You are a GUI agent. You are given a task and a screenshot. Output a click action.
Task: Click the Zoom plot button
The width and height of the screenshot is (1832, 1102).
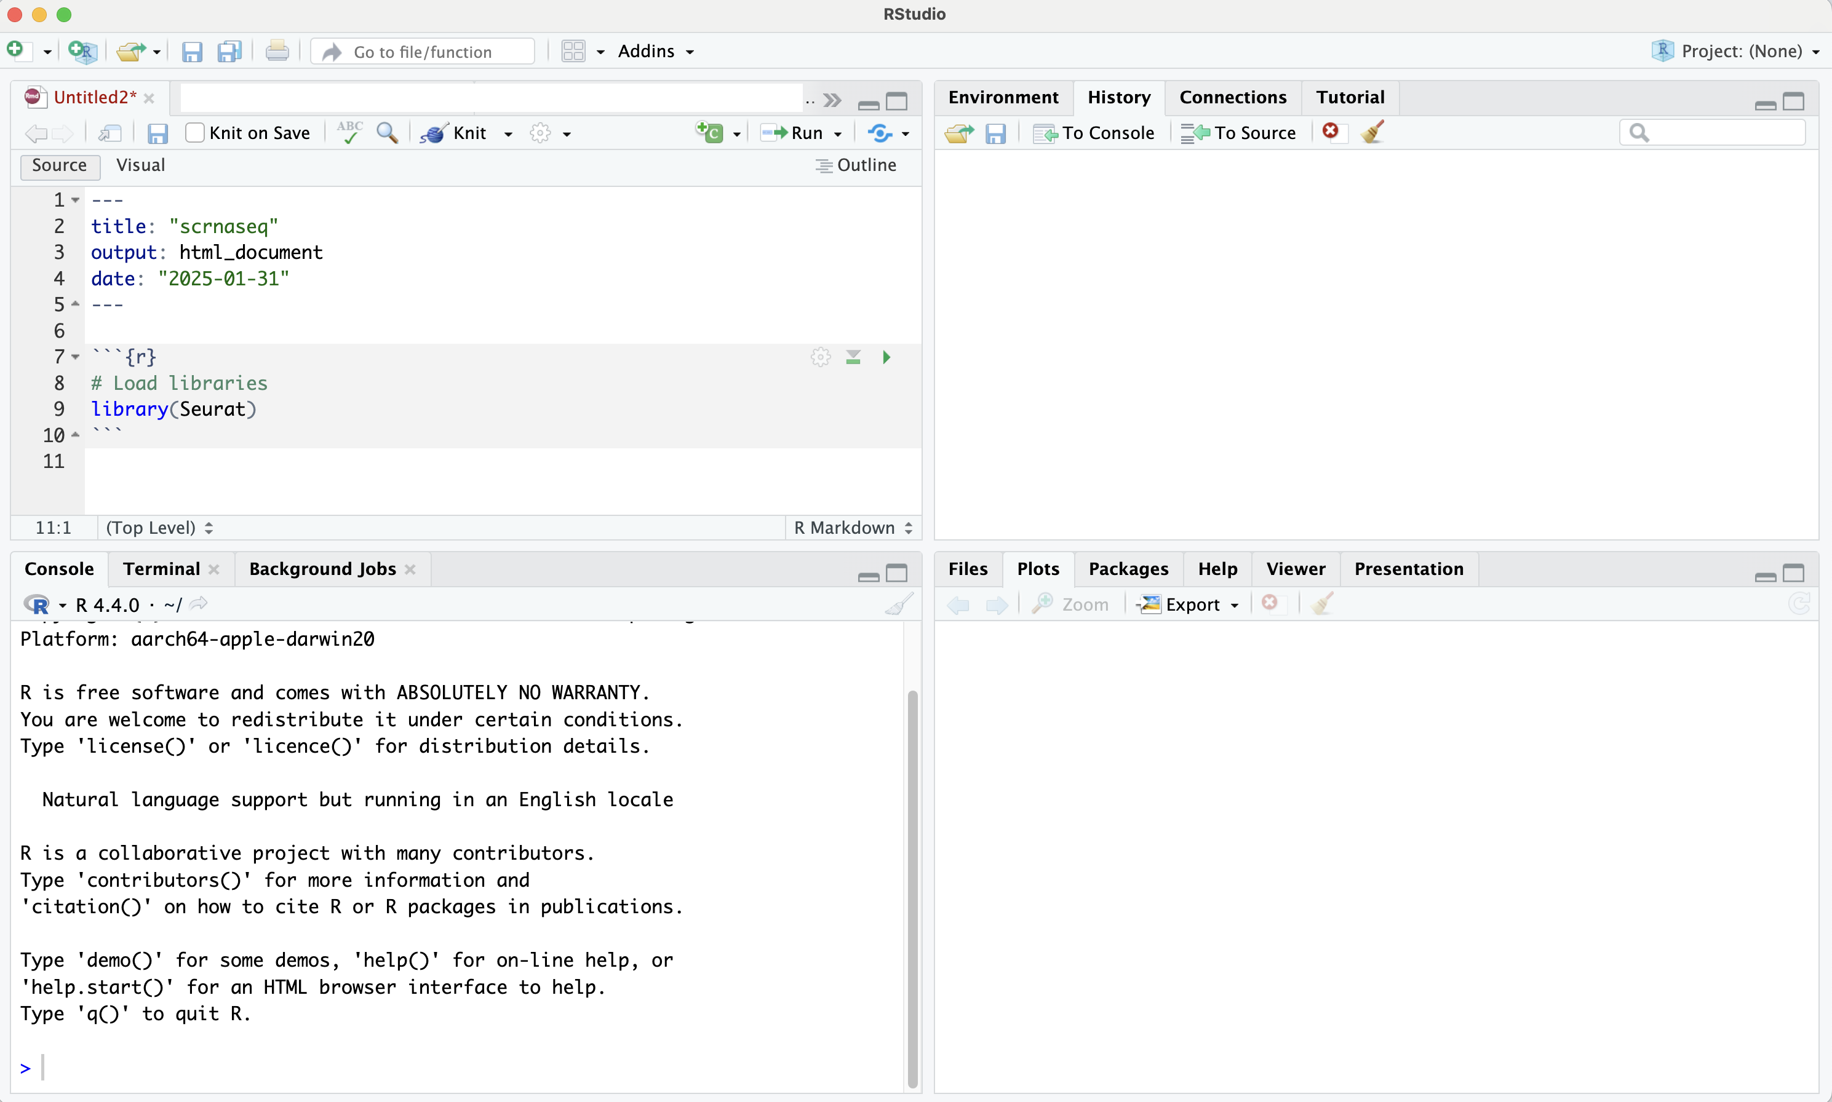coord(1070,605)
